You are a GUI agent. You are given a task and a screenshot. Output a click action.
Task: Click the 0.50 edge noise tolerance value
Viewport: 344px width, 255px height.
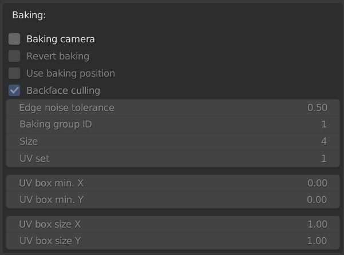(x=317, y=107)
